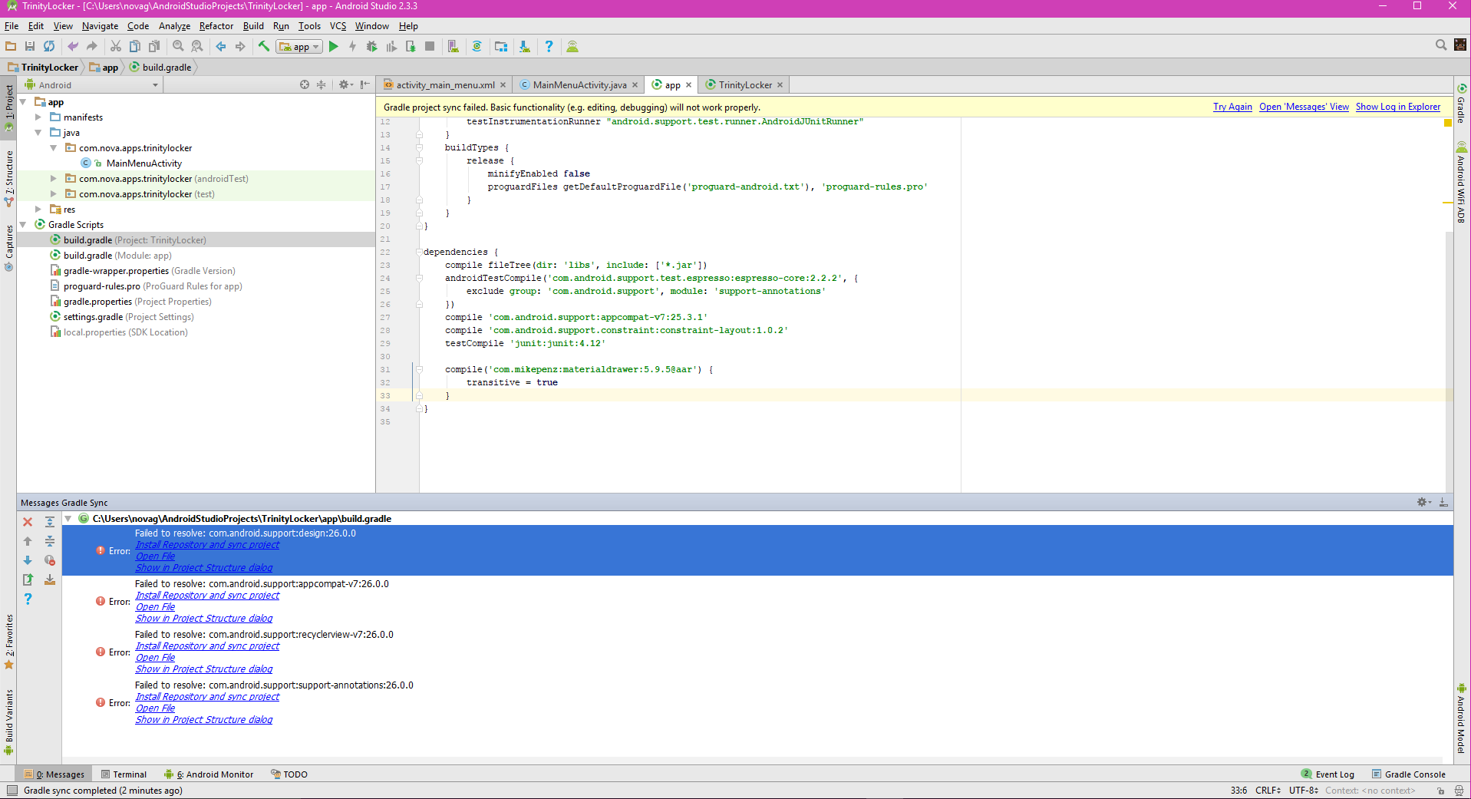Click the Save All toolbar icon
Image resolution: width=1471 pixels, height=799 pixels.
click(30, 47)
